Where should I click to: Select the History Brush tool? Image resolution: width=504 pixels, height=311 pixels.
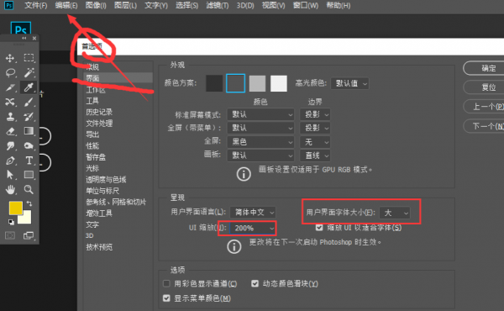tap(29, 117)
